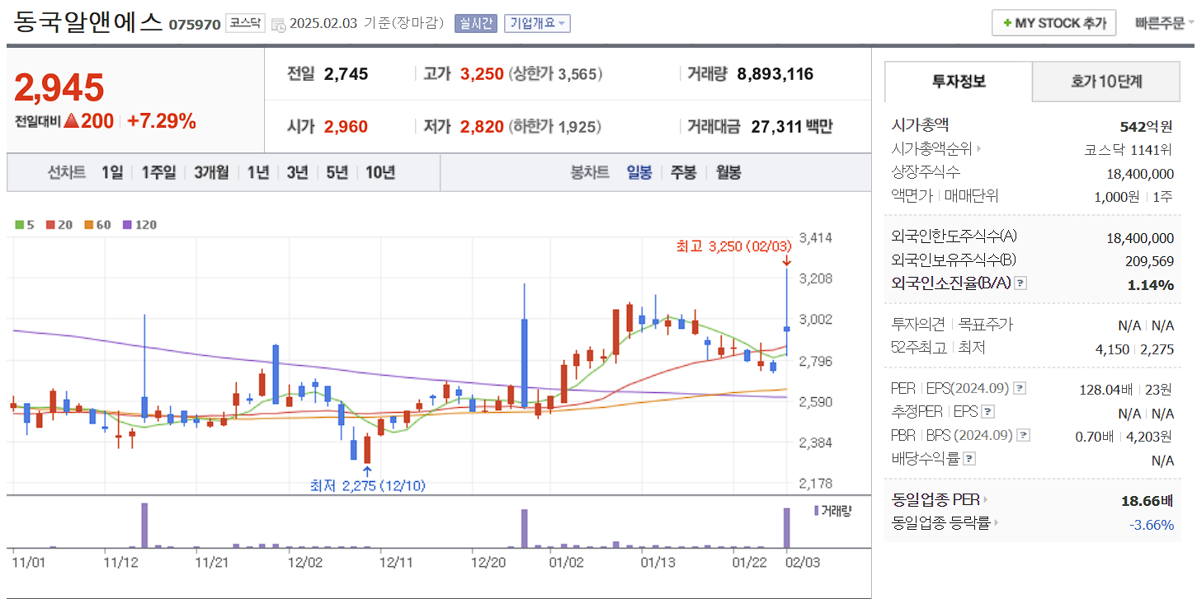1197x599 pixels.
Task: Switch to the 호가 10단계 tab
Action: (1106, 82)
